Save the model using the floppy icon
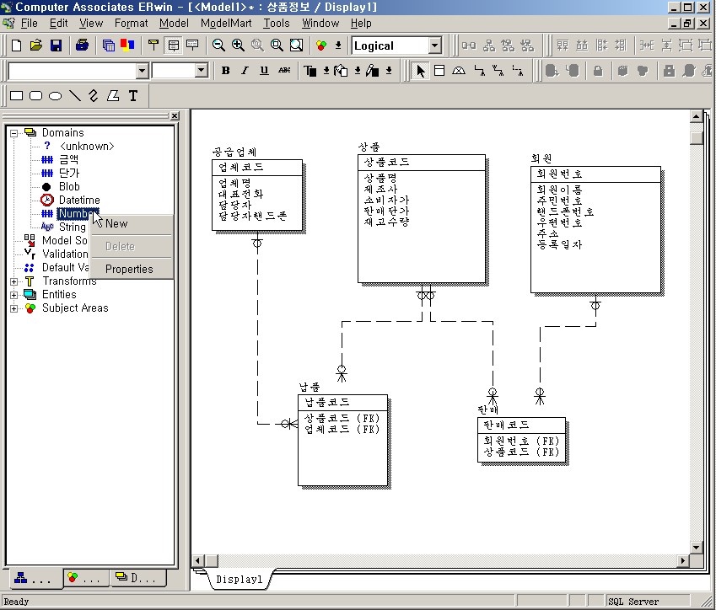The width and height of the screenshot is (716, 610). pos(56,45)
